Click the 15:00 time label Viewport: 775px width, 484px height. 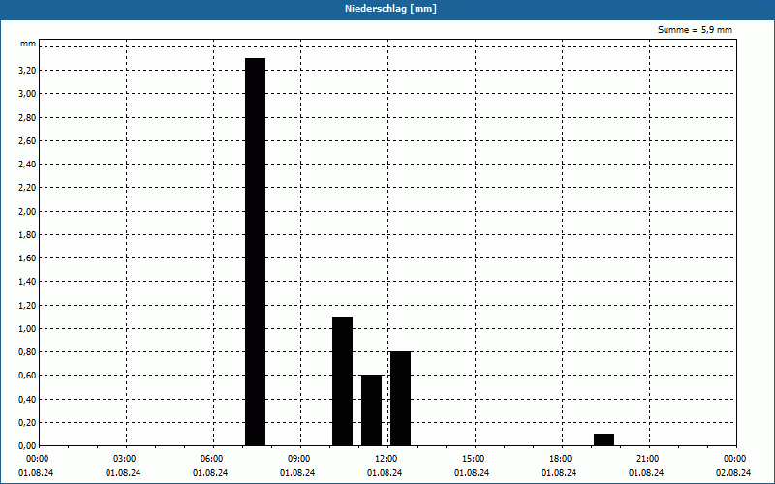473,459
